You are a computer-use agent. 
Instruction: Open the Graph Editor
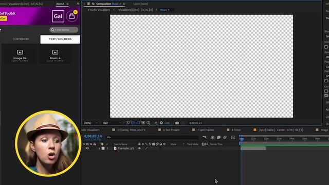233,137
